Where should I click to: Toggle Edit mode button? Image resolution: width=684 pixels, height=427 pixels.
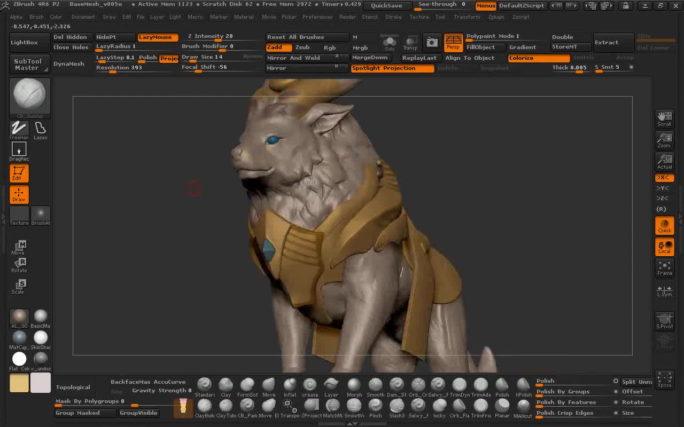click(x=19, y=173)
